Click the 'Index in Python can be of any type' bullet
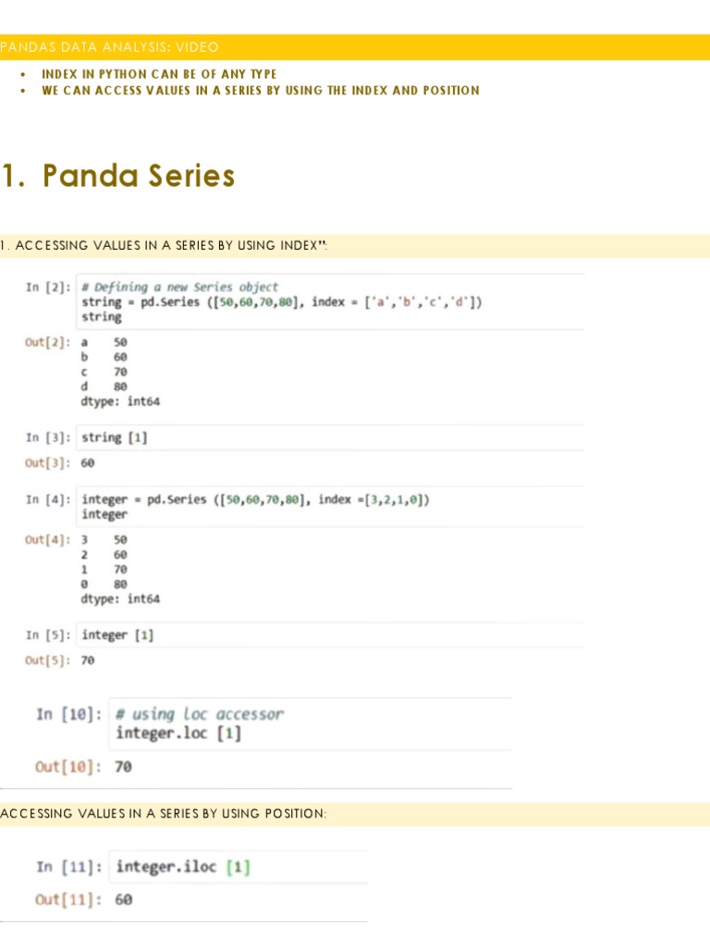 point(159,74)
